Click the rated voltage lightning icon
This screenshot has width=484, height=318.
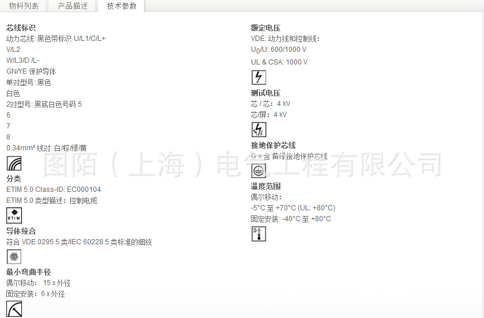pos(258,77)
